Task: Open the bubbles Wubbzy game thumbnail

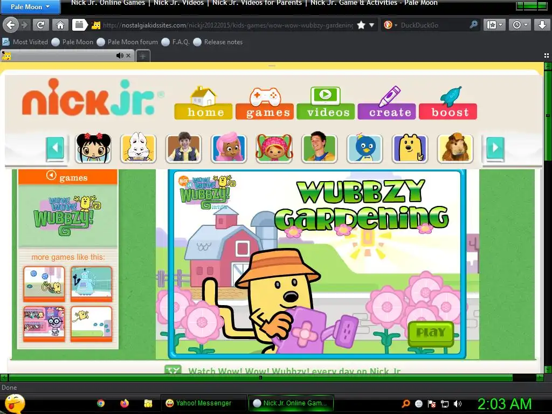Action: 44,284
